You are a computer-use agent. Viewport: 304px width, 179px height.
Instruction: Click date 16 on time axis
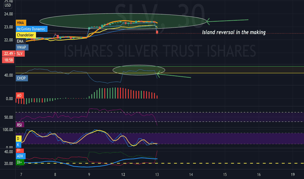pyautogui.click(x=259, y=174)
